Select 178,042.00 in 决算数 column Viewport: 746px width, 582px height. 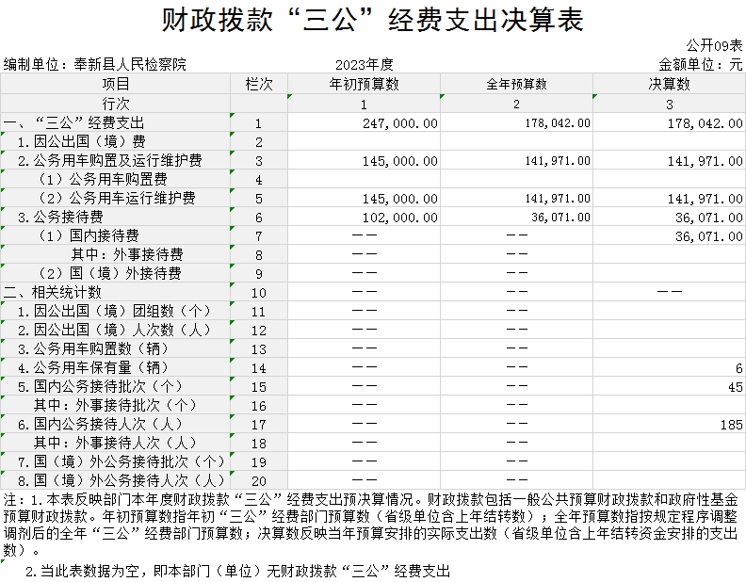705,123
